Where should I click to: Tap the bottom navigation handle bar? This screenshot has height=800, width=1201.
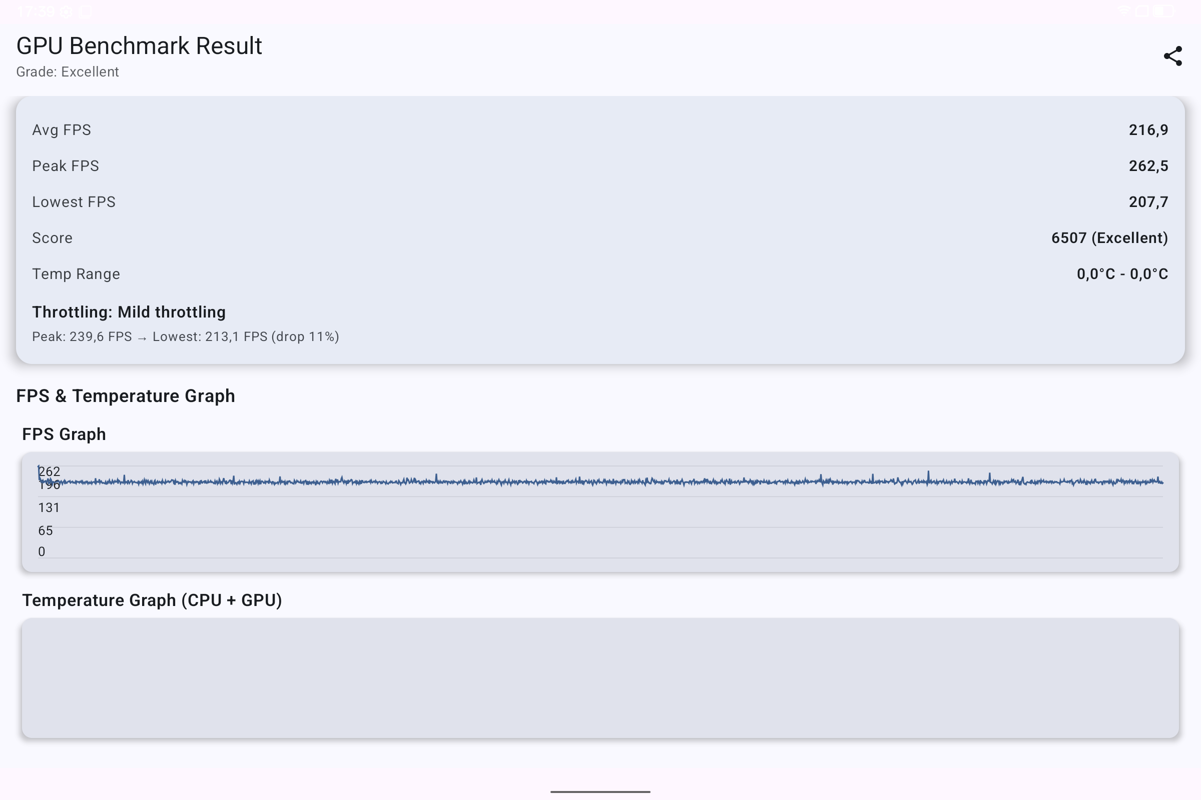[600, 791]
